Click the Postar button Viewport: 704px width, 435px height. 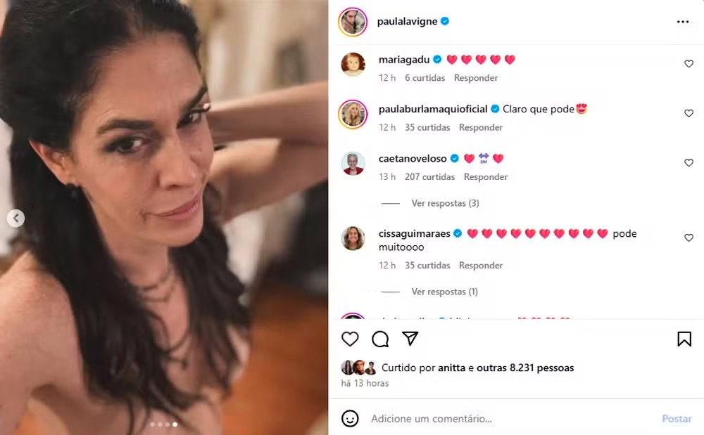point(676,419)
